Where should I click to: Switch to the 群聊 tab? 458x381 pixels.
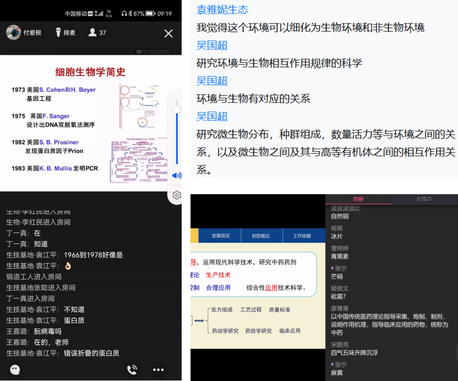(358, 199)
